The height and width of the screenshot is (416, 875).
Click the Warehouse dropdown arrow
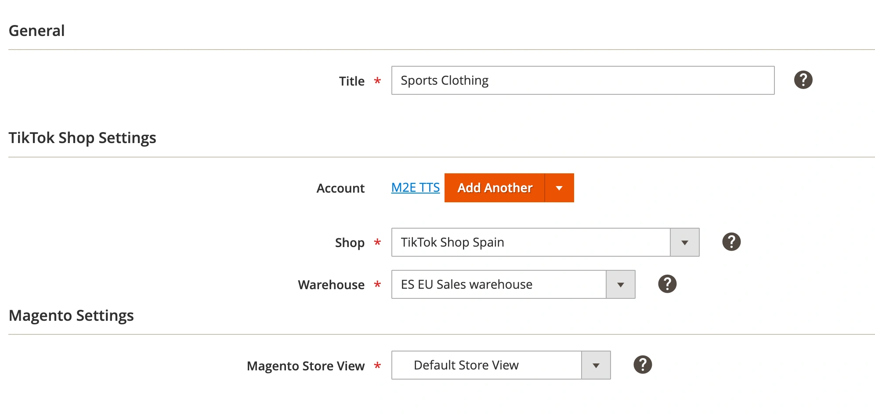point(620,285)
